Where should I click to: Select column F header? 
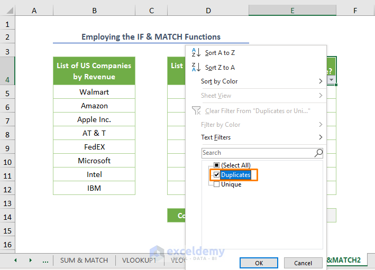point(355,11)
